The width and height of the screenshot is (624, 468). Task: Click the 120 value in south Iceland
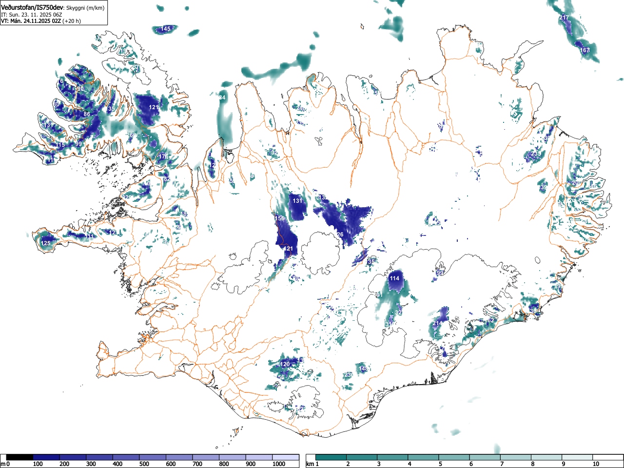click(286, 364)
